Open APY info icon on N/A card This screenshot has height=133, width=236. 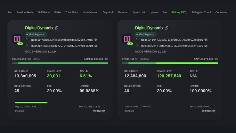[197, 71]
